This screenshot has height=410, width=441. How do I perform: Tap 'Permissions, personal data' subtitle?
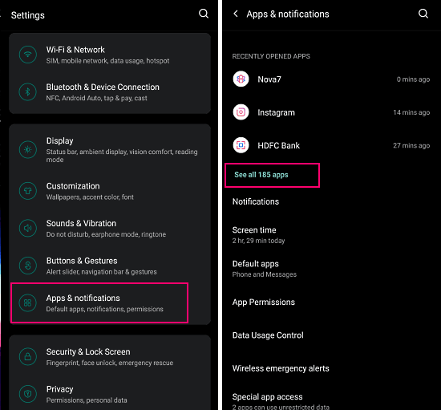point(87,400)
